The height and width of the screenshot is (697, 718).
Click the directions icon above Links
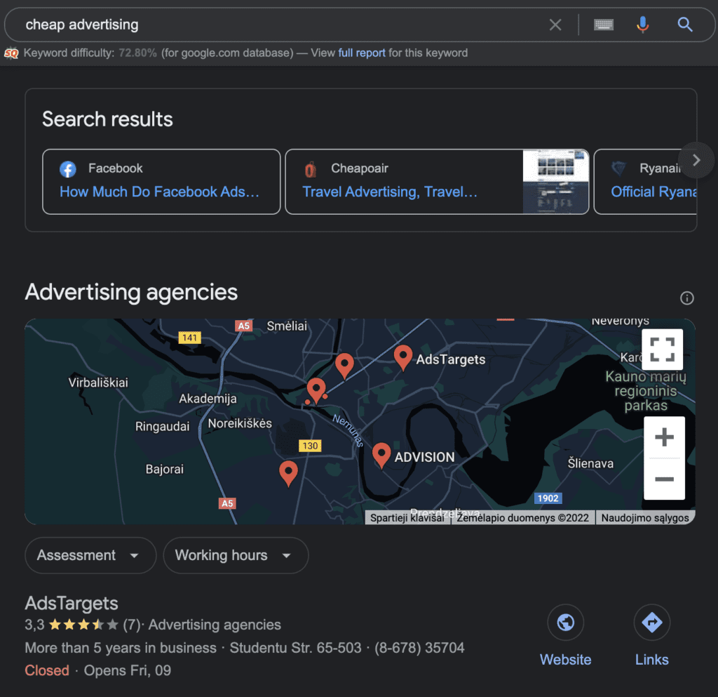pyautogui.click(x=651, y=623)
